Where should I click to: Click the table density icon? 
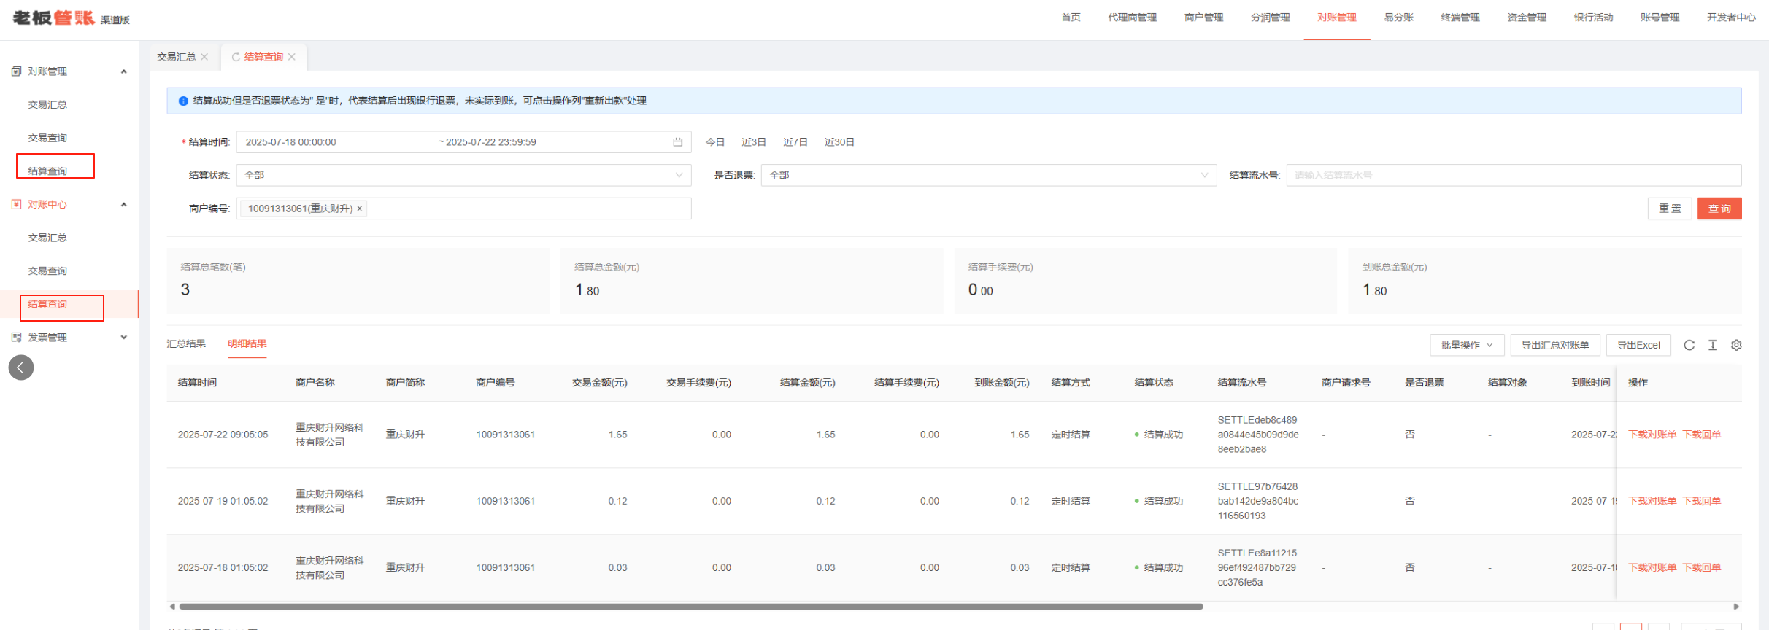tap(1713, 345)
